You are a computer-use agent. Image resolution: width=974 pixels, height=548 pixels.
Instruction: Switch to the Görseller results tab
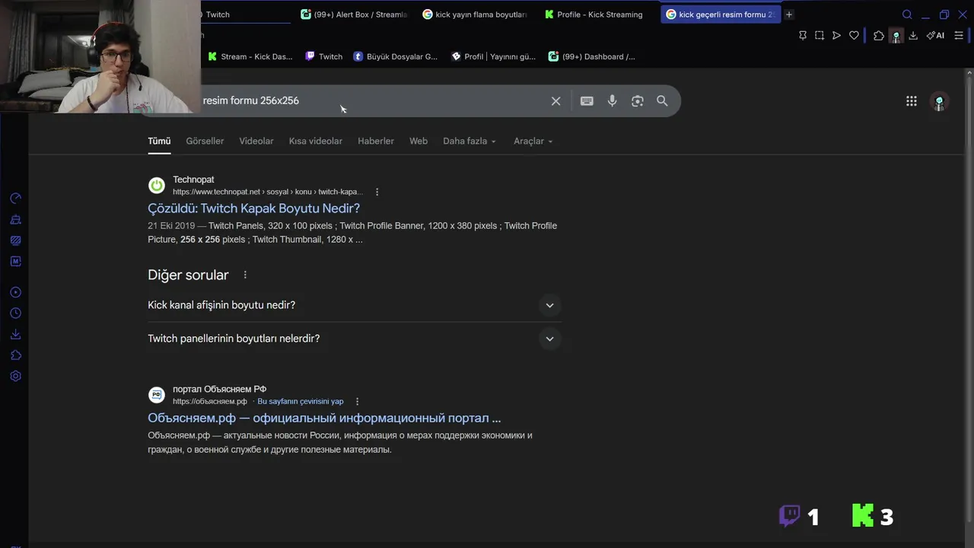(x=205, y=141)
